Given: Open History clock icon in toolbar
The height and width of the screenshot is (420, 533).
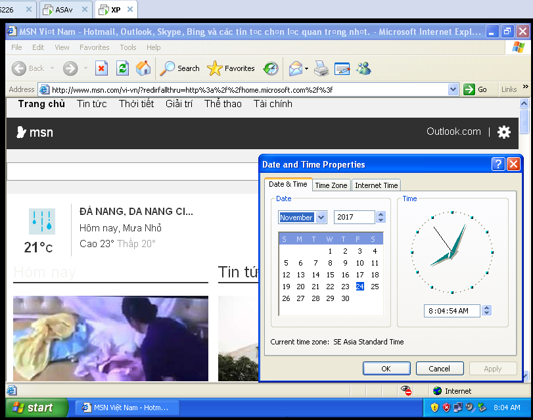Looking at the screenshot, I should tap(271, 68).
